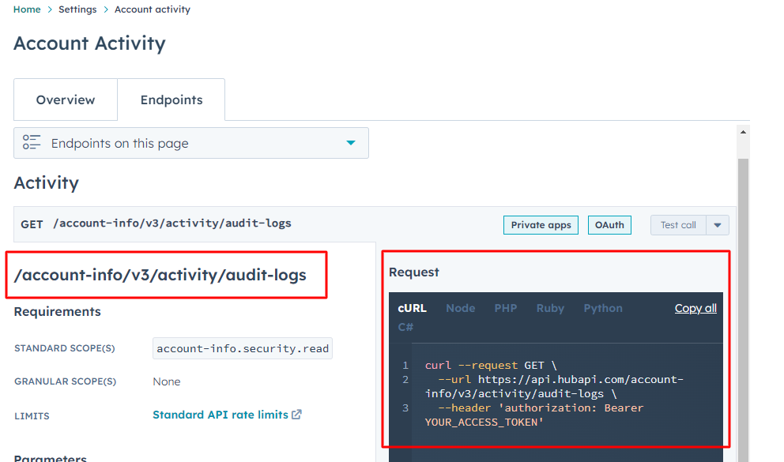Select Private apps authentication mode
The height and width of the screenshot is (462, 784).
[541, 224]
